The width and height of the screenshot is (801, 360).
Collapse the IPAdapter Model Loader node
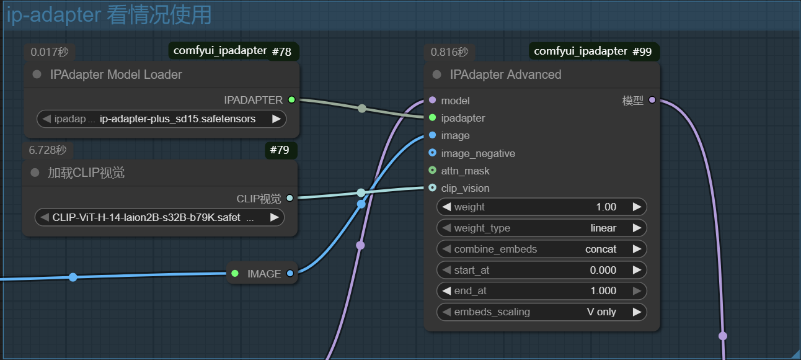point(37,74)
